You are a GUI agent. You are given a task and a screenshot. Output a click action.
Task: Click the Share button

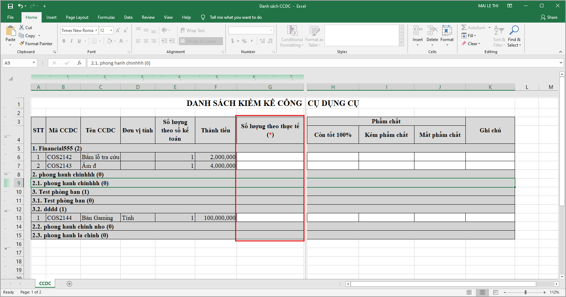point(549,17)
